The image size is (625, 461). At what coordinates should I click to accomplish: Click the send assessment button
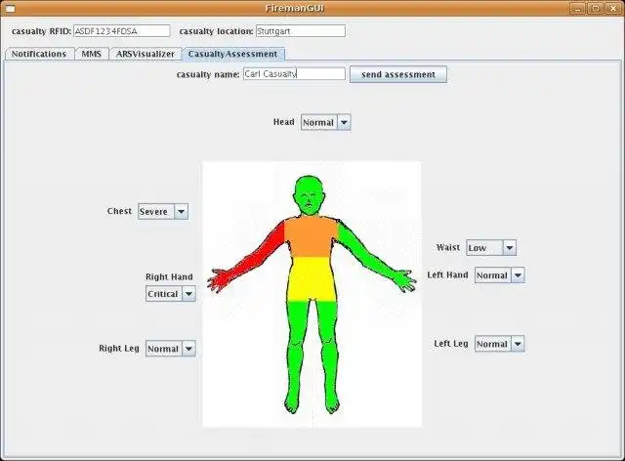point(398,74)
